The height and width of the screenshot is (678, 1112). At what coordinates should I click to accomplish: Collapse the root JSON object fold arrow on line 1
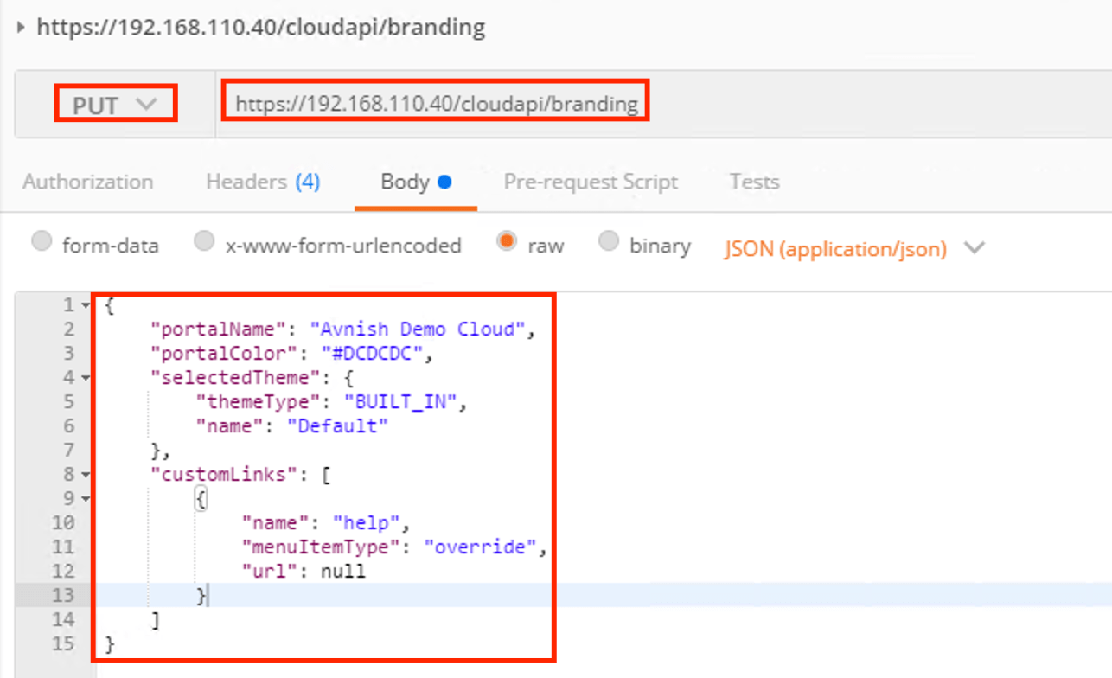point(85,305)
